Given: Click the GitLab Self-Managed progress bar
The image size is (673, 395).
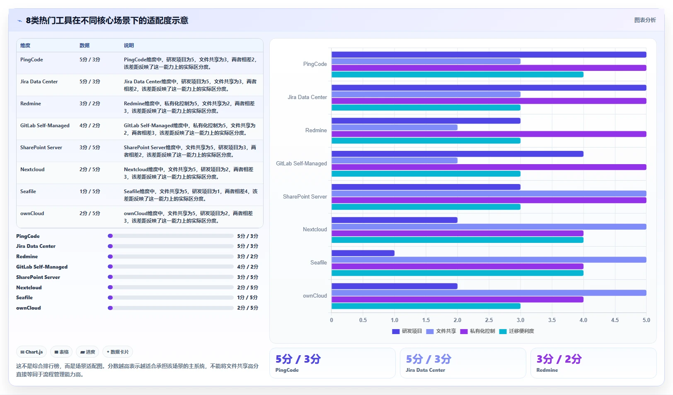Looking at the screenshot, I should click(x=171, y=267).
